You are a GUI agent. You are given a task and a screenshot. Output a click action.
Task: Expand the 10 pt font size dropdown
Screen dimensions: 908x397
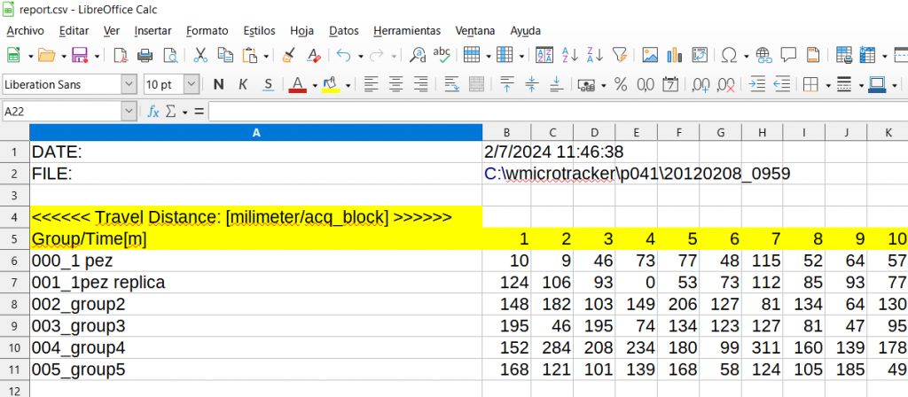click(192, 84)
